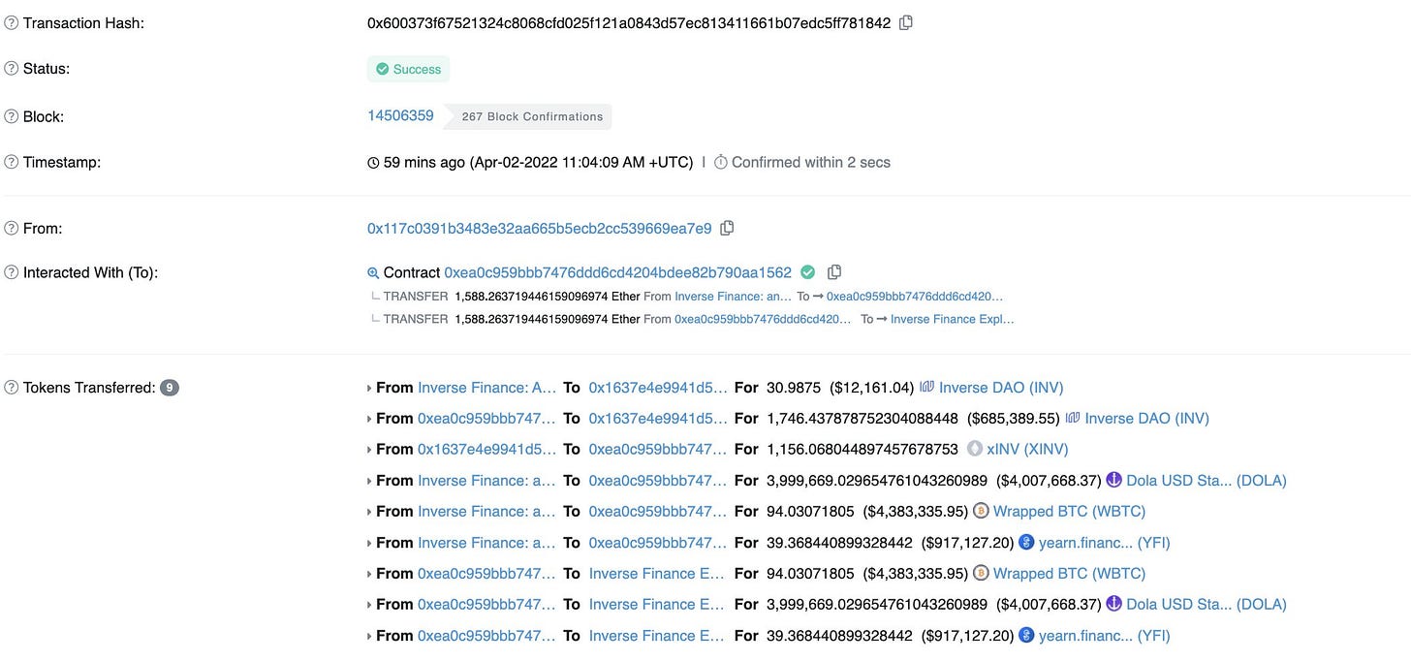Expand arrow of YFI transfer from Inverse Finance
This screenshot has height=661, width=1411.
click(x=369, y=543)
